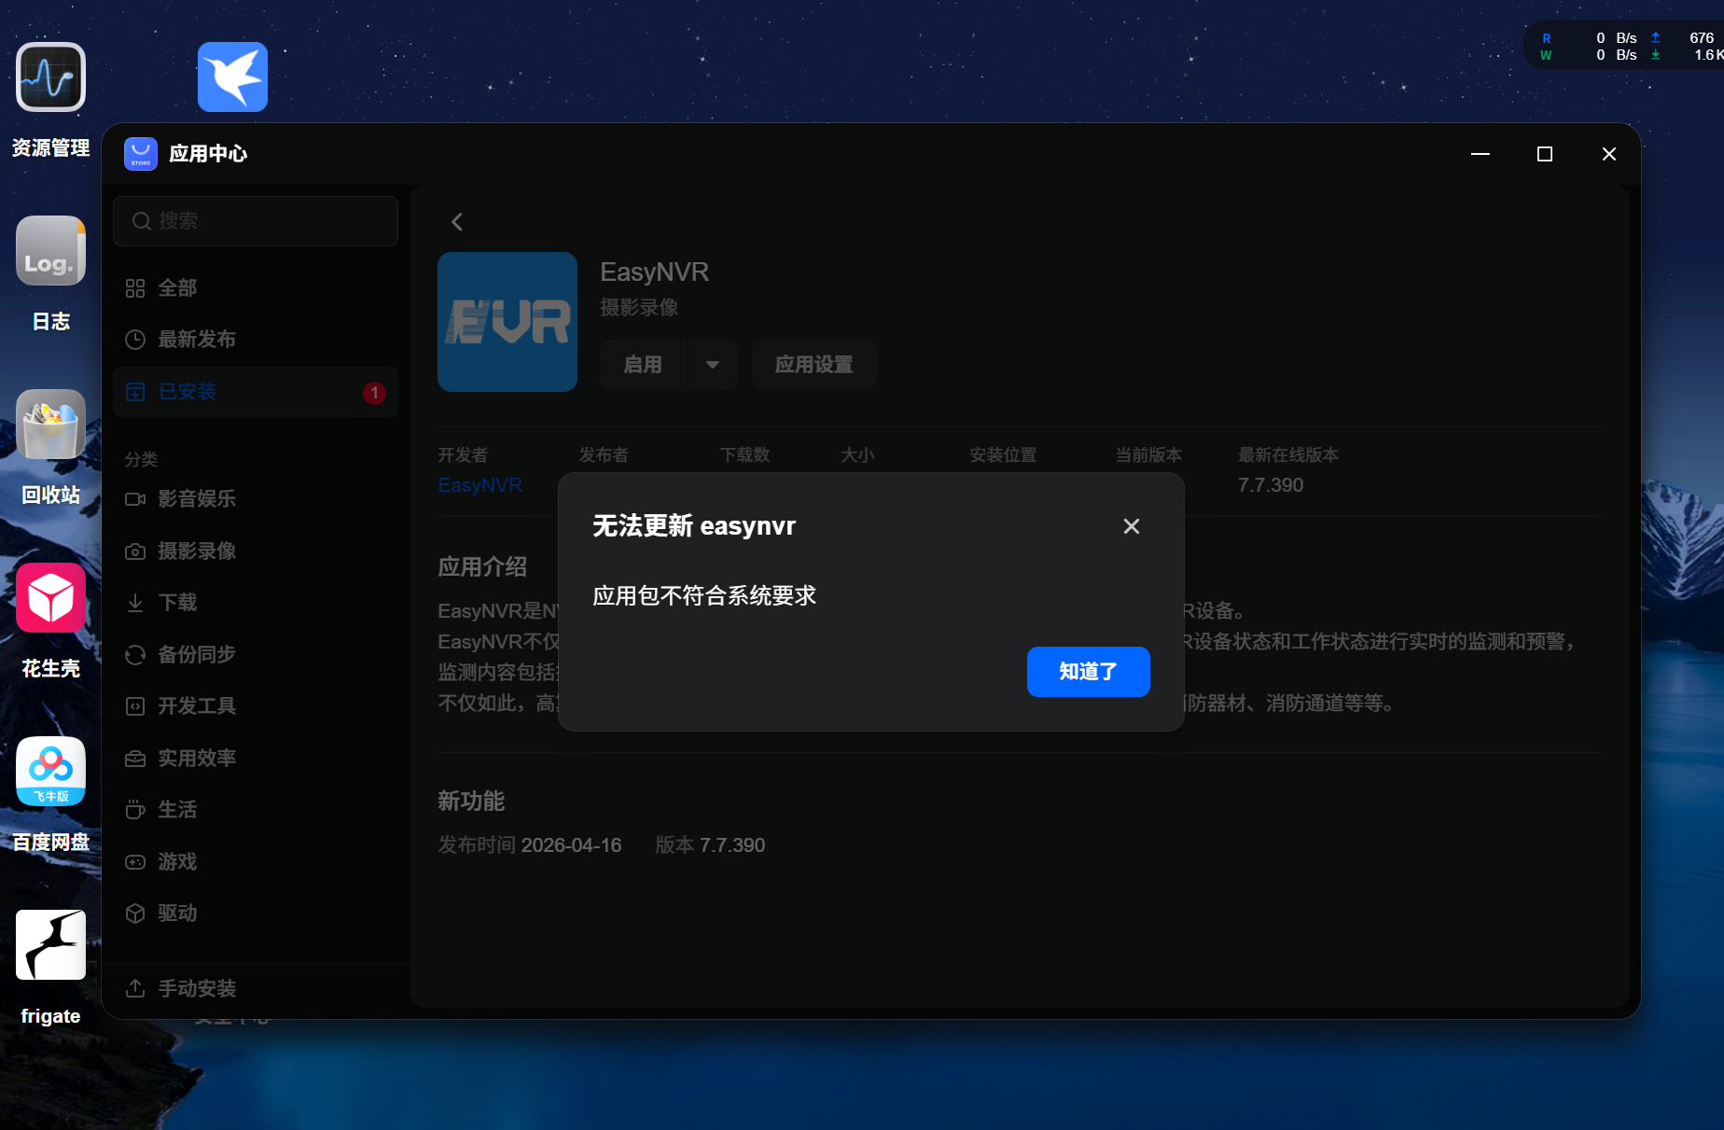This screenshot has width=1724, height=1130.
Task: Click the 摄影录像 subtitle under EasyNVR
Action: 639,308
